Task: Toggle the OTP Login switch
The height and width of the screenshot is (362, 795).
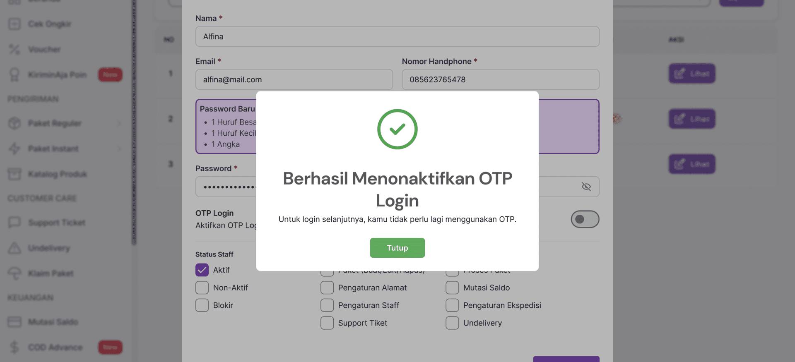Action: pyautogui.click(x=585, y=219)
